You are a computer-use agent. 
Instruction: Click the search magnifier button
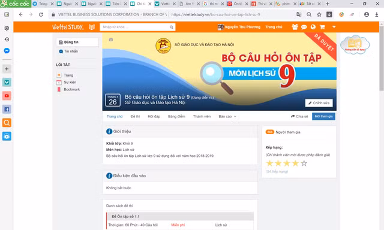point(172,27)
